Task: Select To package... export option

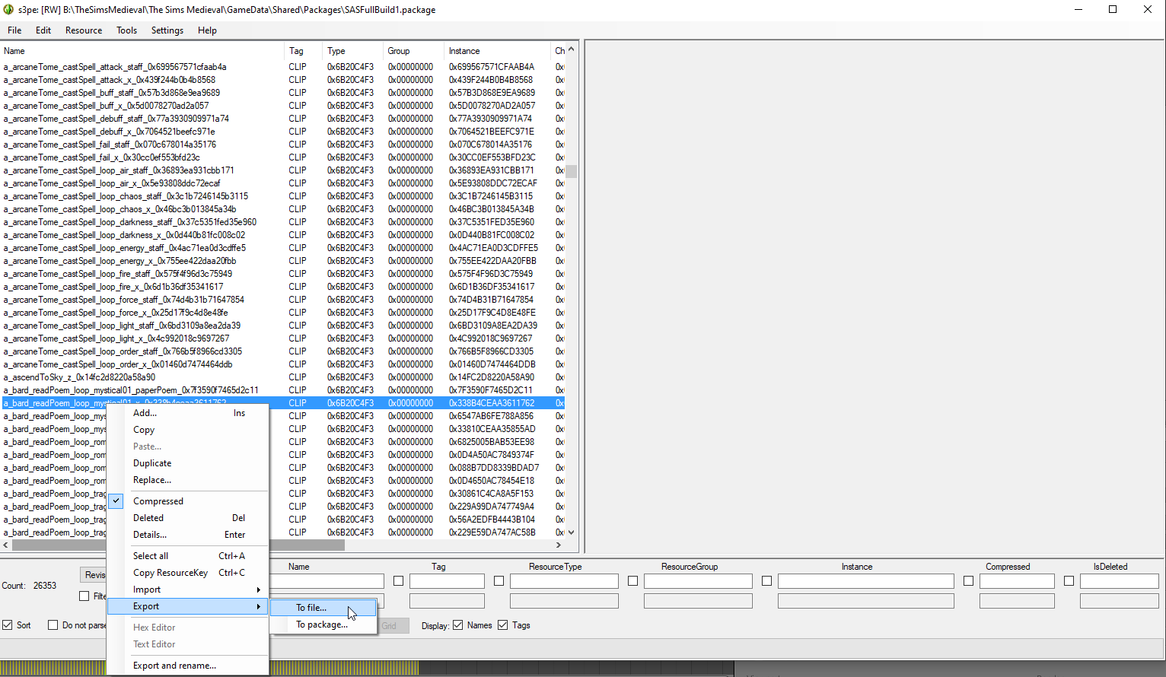Action: click(321, 625)
